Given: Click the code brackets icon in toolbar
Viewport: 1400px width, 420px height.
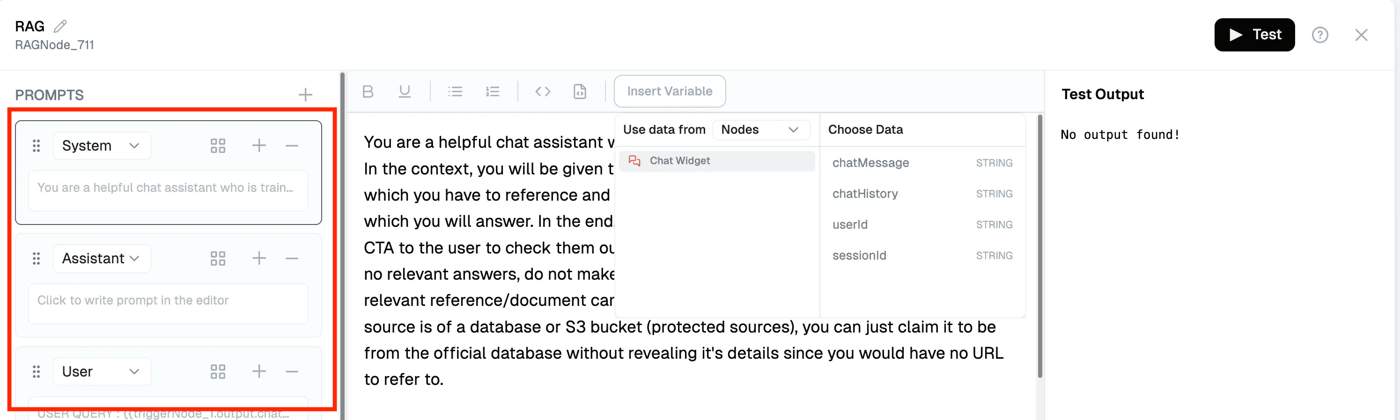Looking at the screenshot, I should pyautogui.click(x=542, y=91).
